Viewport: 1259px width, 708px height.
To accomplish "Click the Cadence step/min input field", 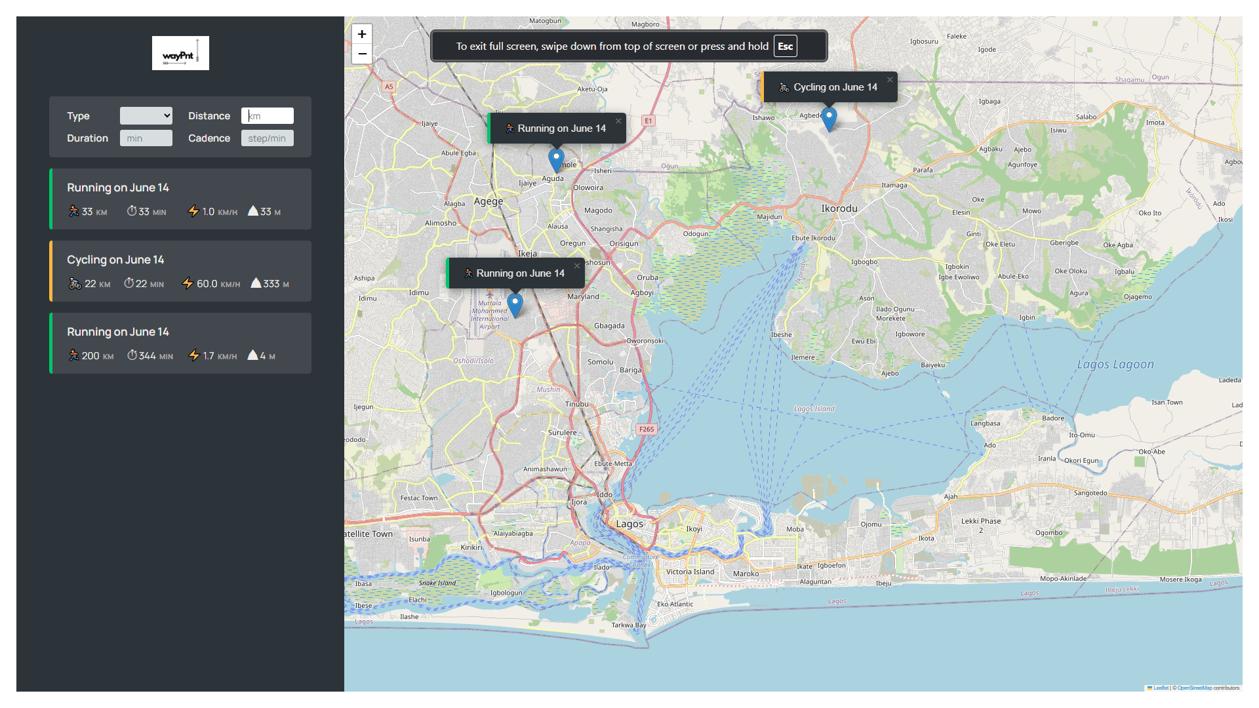I will 267,138.
